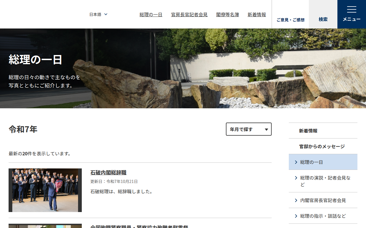Screen dimensions: 366x228
Task: Open 総理の指示・談話など in the sidebar
Action: pos(323,216)
